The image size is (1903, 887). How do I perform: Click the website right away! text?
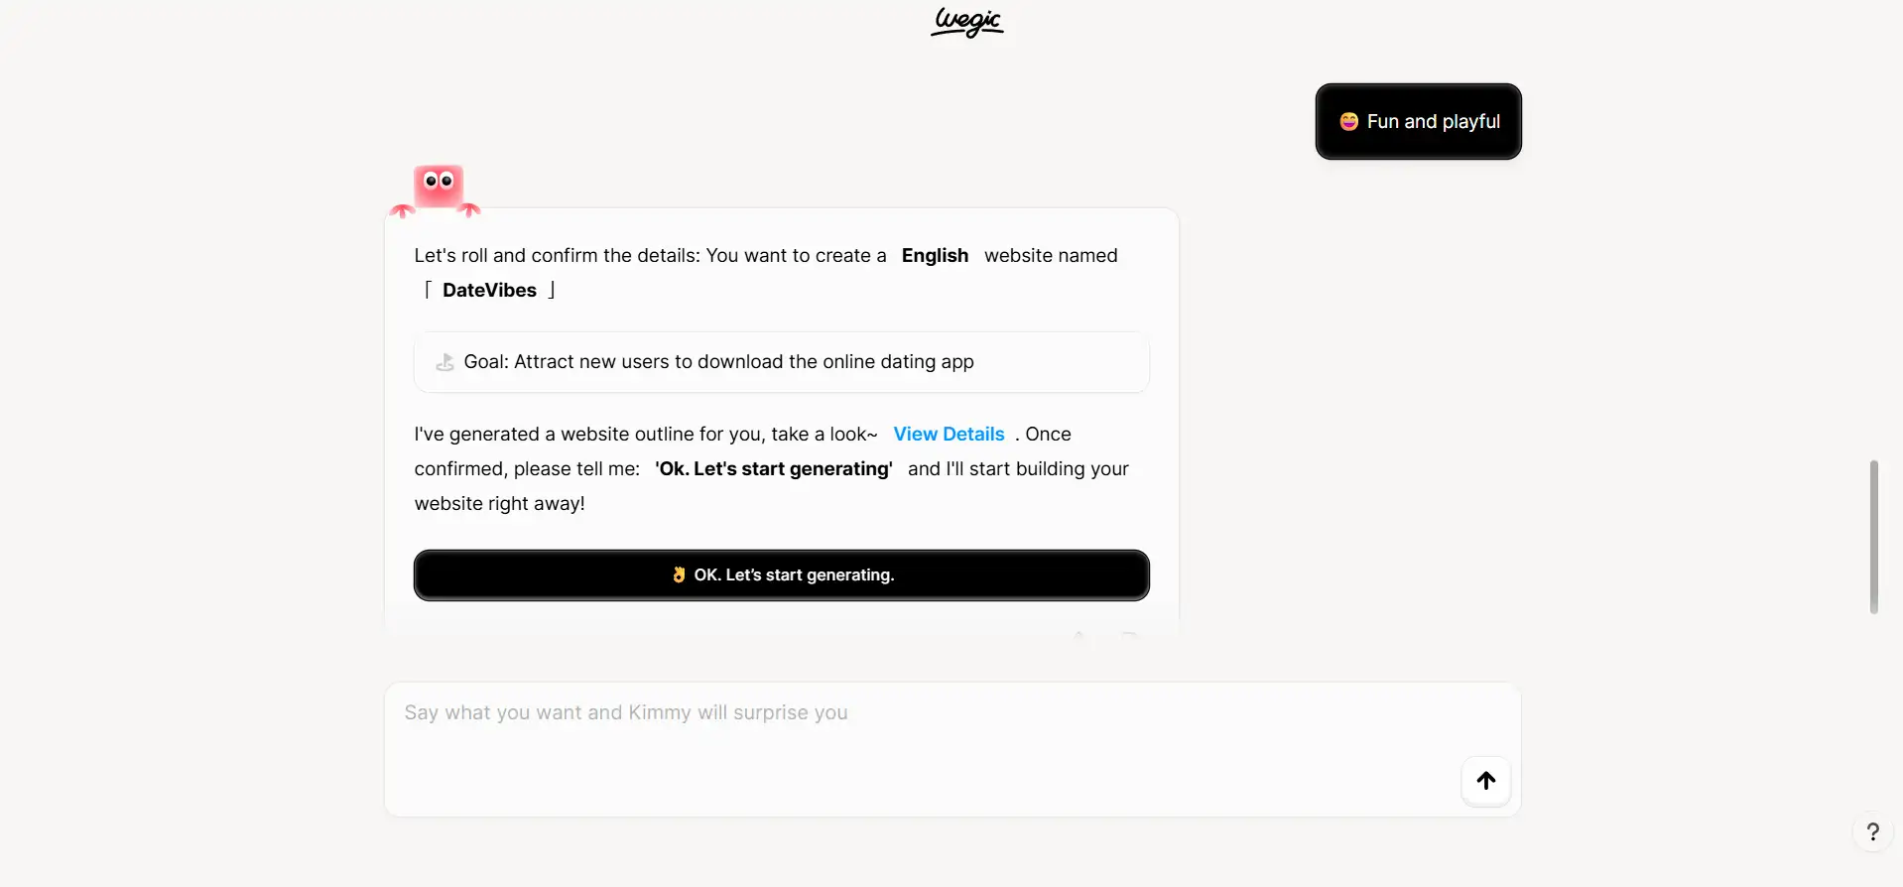click(x=499, y=503)
